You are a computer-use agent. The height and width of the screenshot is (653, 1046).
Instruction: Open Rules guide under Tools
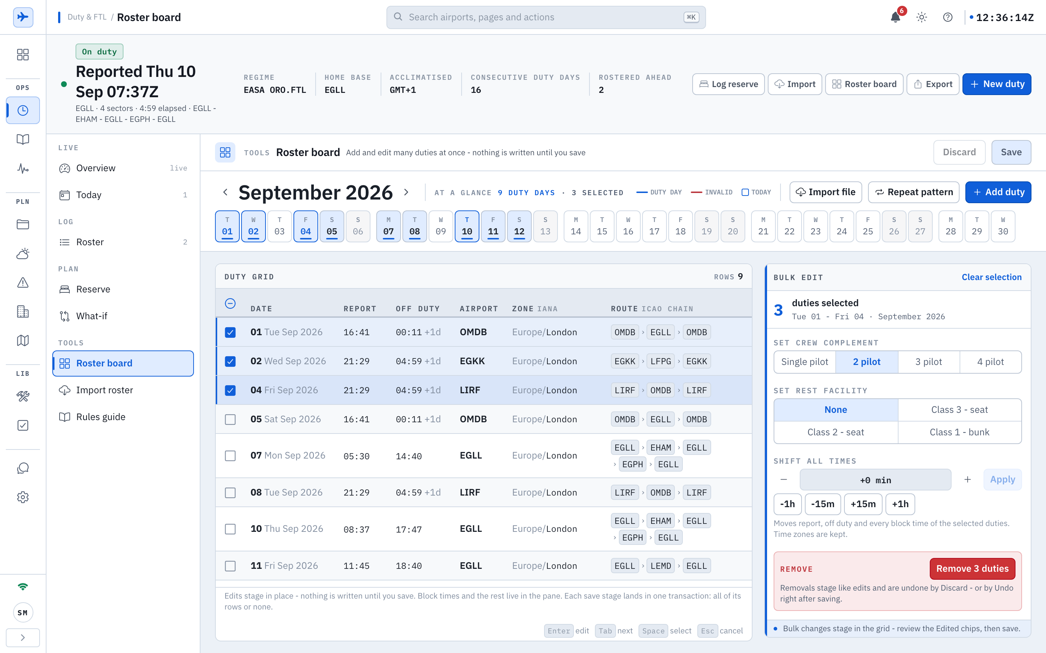pos(123,417)
